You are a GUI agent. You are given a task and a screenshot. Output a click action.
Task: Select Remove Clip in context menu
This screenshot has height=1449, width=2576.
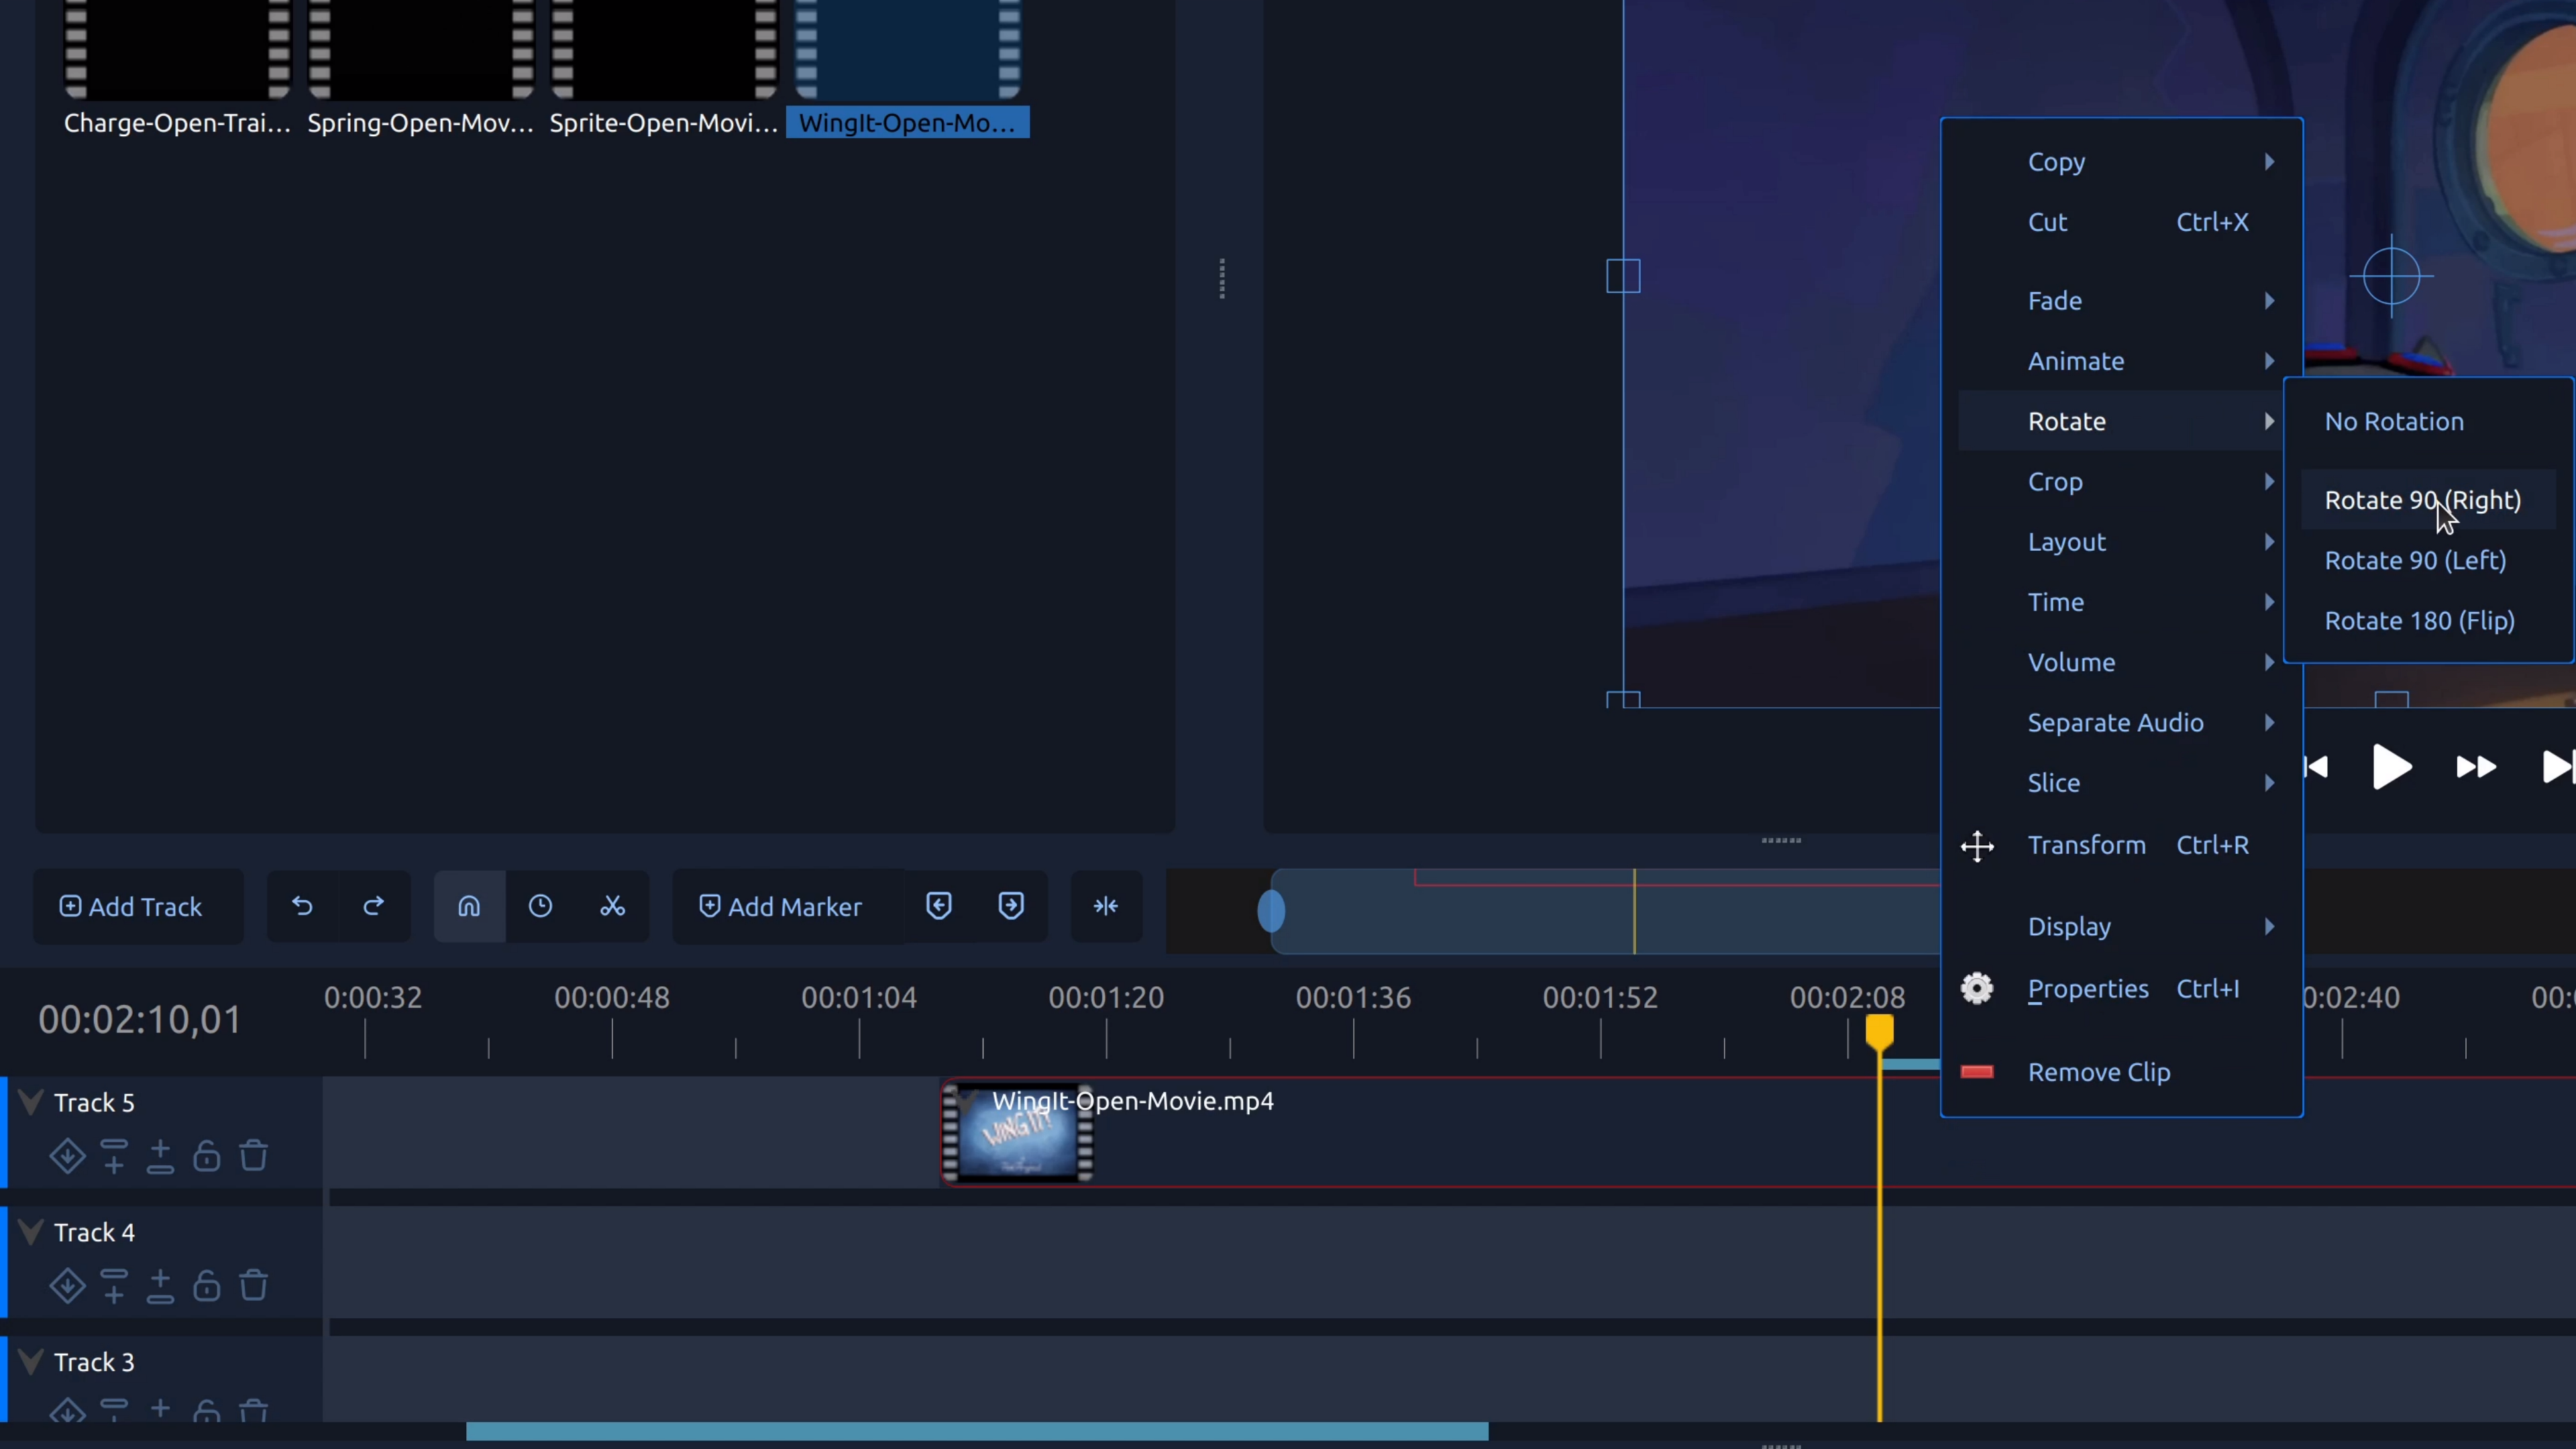(2098, 1072)
